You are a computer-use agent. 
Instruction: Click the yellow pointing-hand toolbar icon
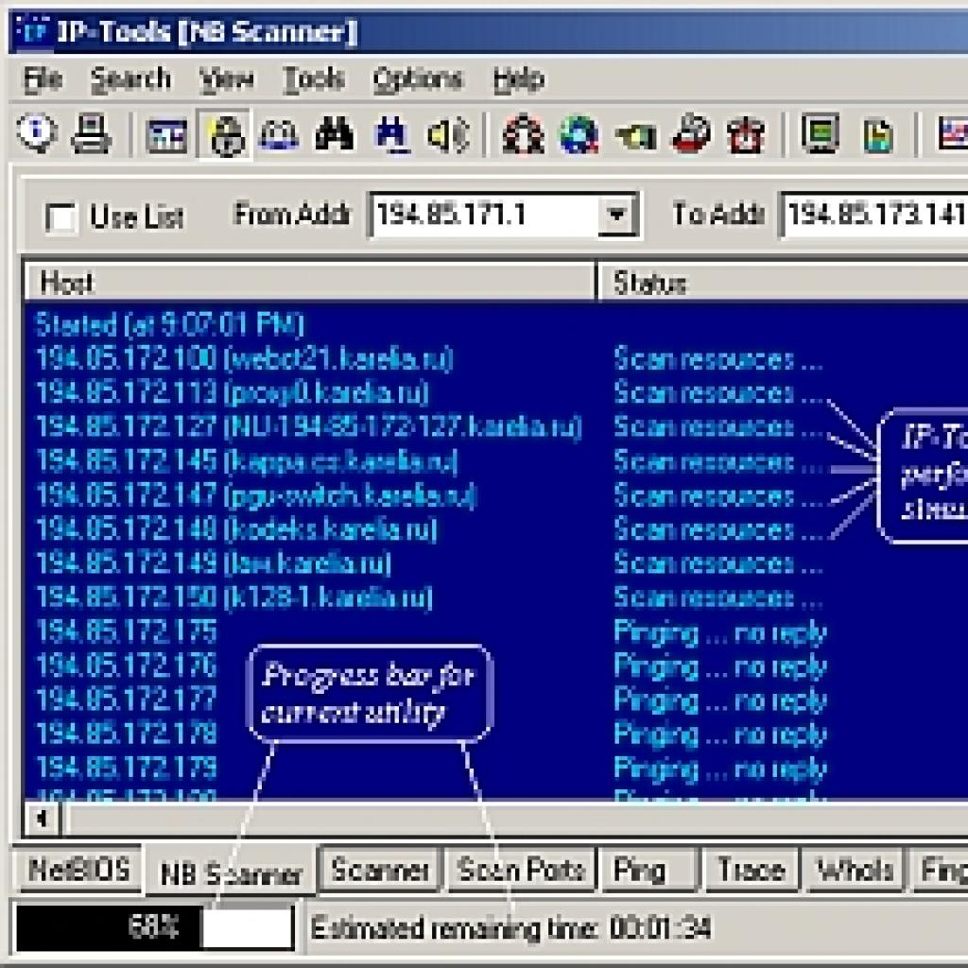[x=636, y=136]
